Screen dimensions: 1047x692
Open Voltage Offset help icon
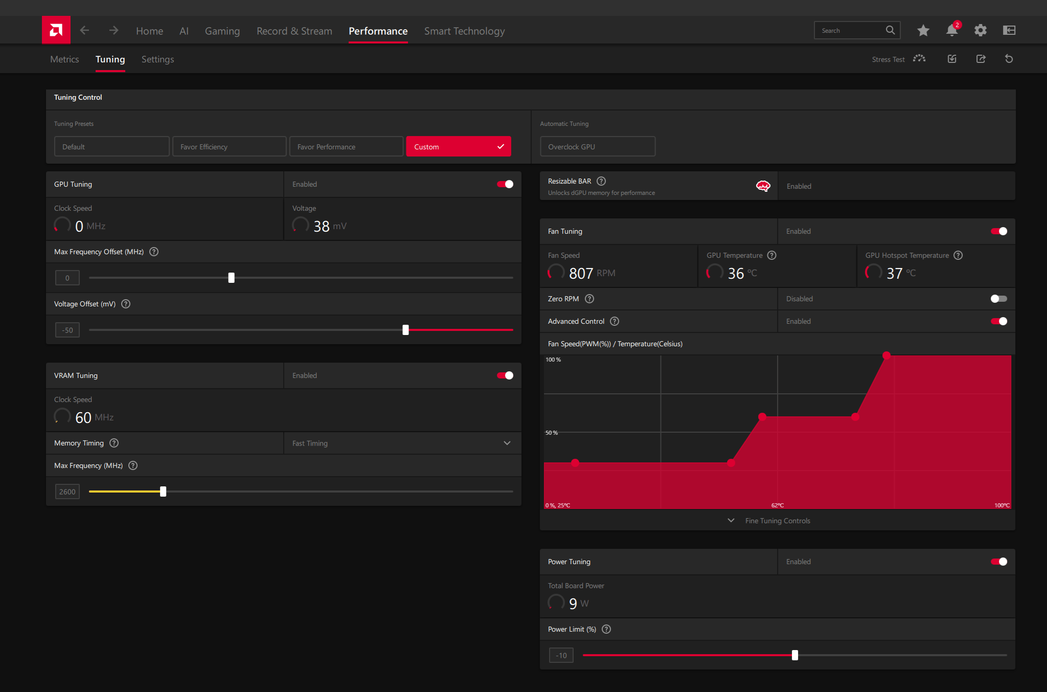pyautogui.click(x=126, y=304)
